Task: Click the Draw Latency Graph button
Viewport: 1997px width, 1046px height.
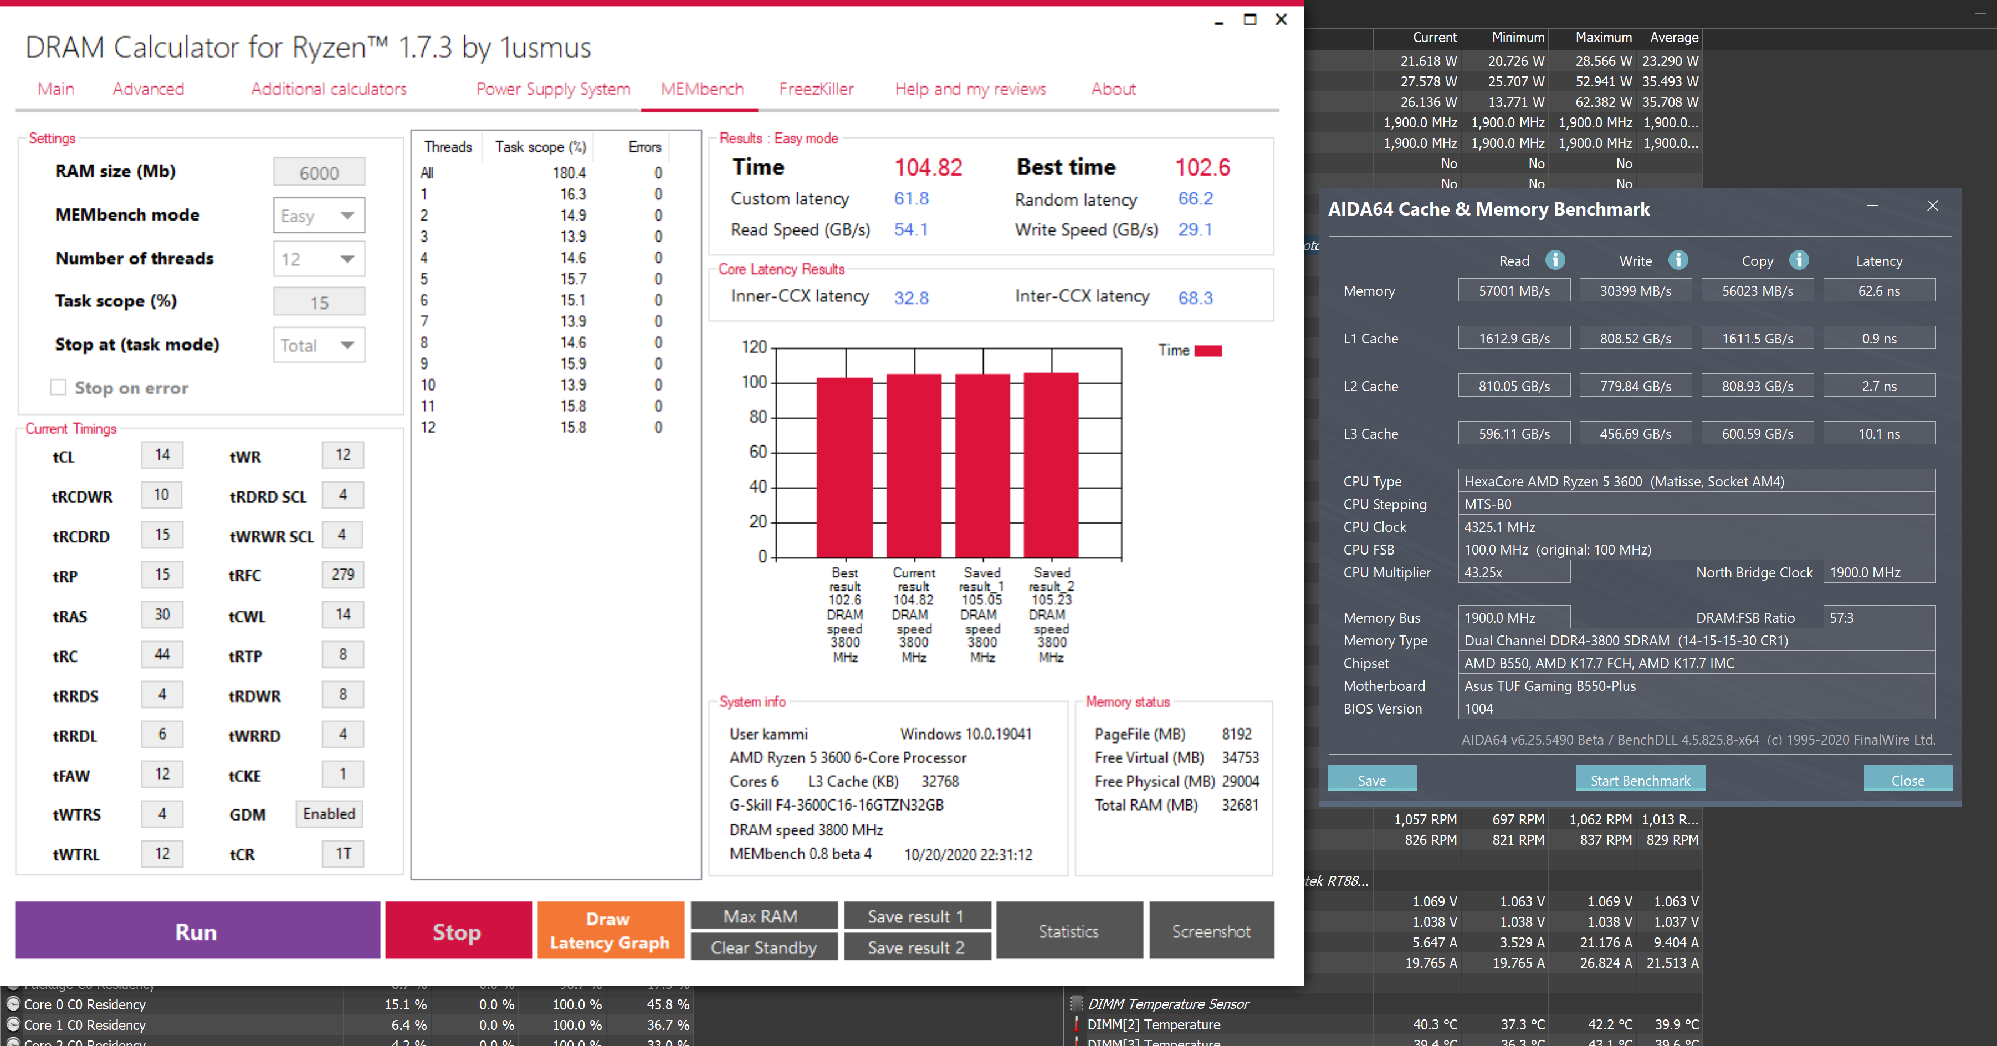Action: 610,930
